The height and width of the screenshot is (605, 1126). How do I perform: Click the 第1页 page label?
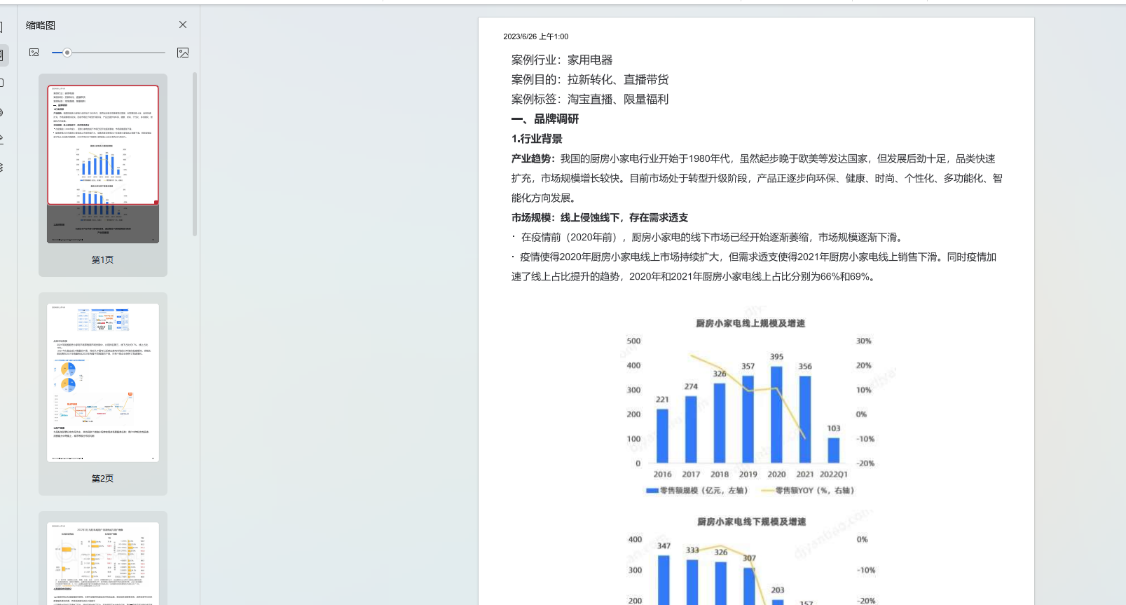click(102, 259)
